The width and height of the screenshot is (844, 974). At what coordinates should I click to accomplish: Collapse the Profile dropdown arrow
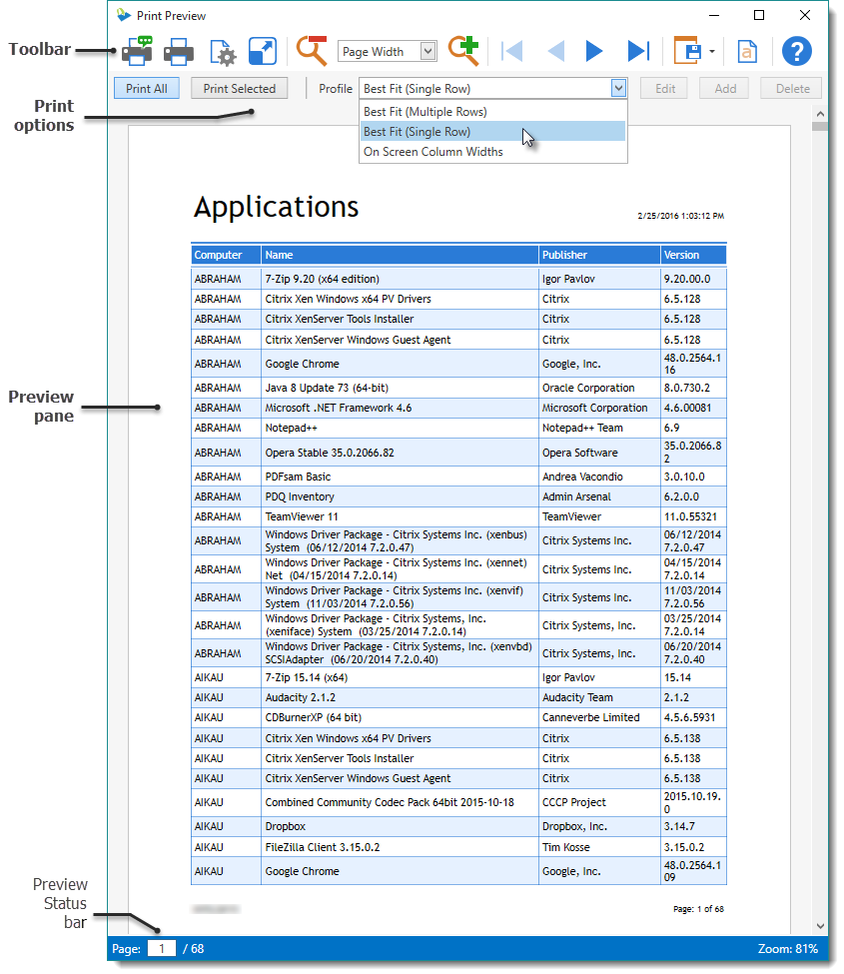coord(618,88)
